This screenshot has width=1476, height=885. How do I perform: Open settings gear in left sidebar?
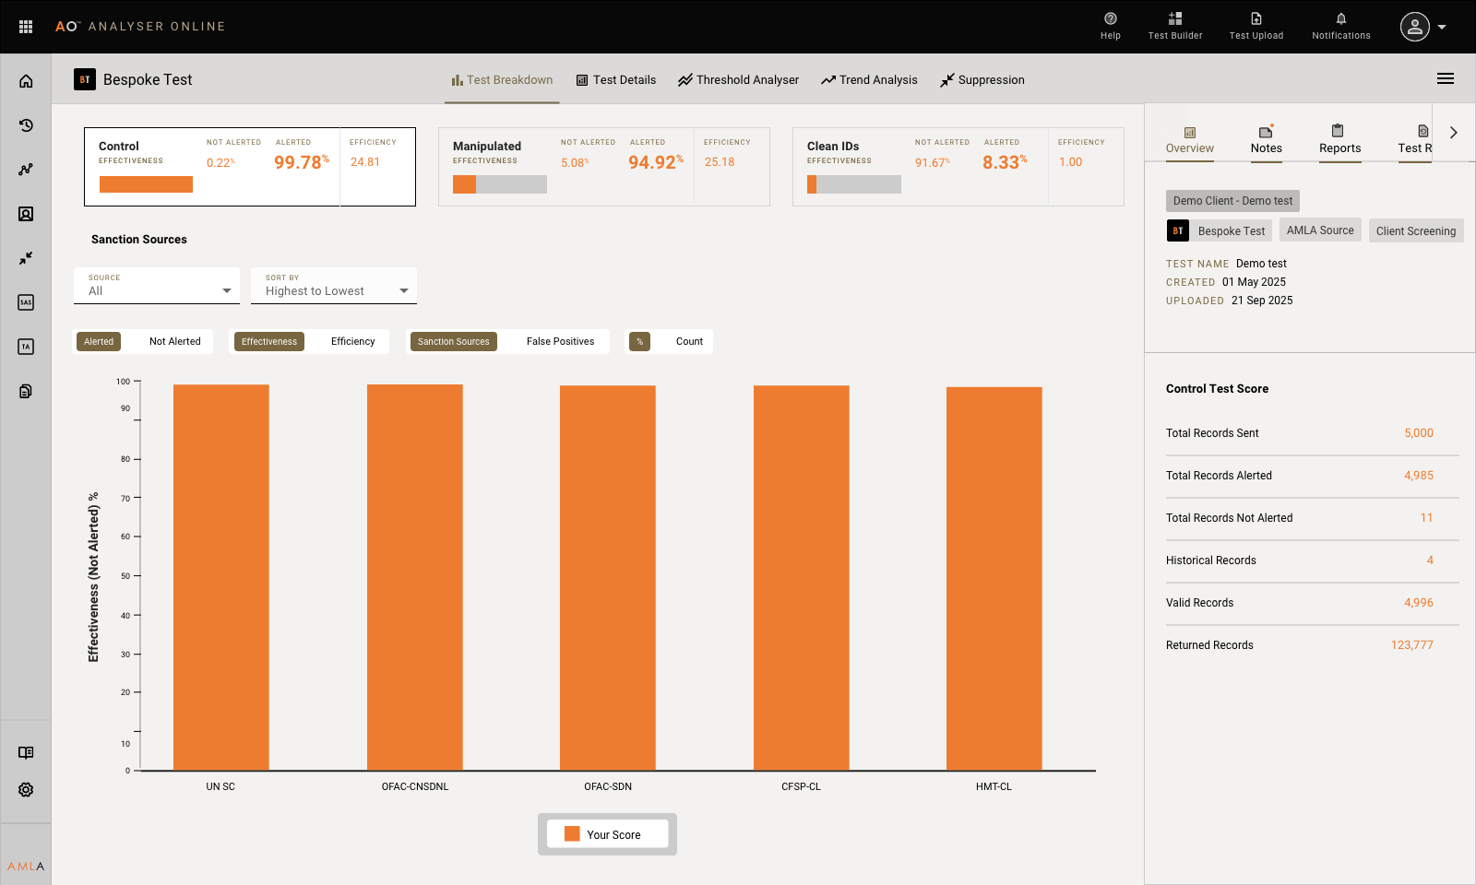pos(26,790)
